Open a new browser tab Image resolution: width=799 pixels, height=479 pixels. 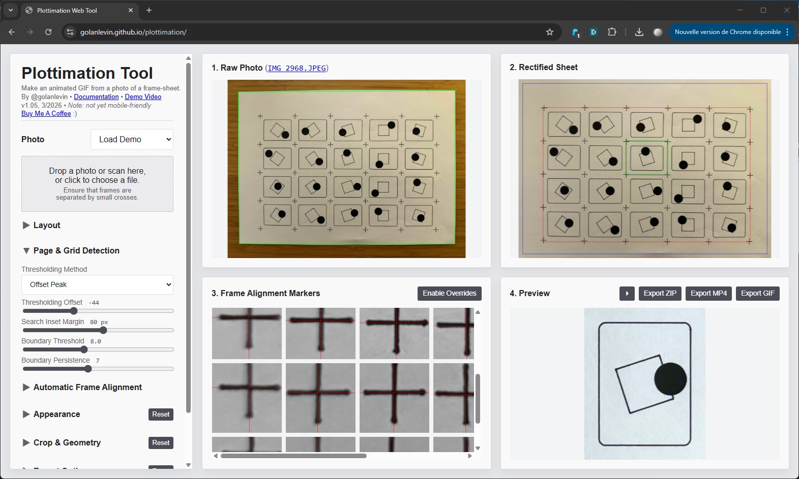[x=149, y=10]
